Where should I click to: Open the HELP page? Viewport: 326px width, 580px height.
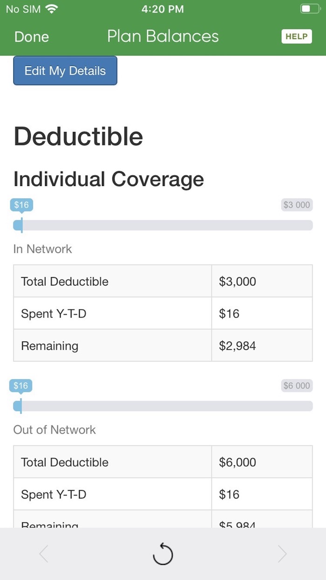[x=296, y=36]
